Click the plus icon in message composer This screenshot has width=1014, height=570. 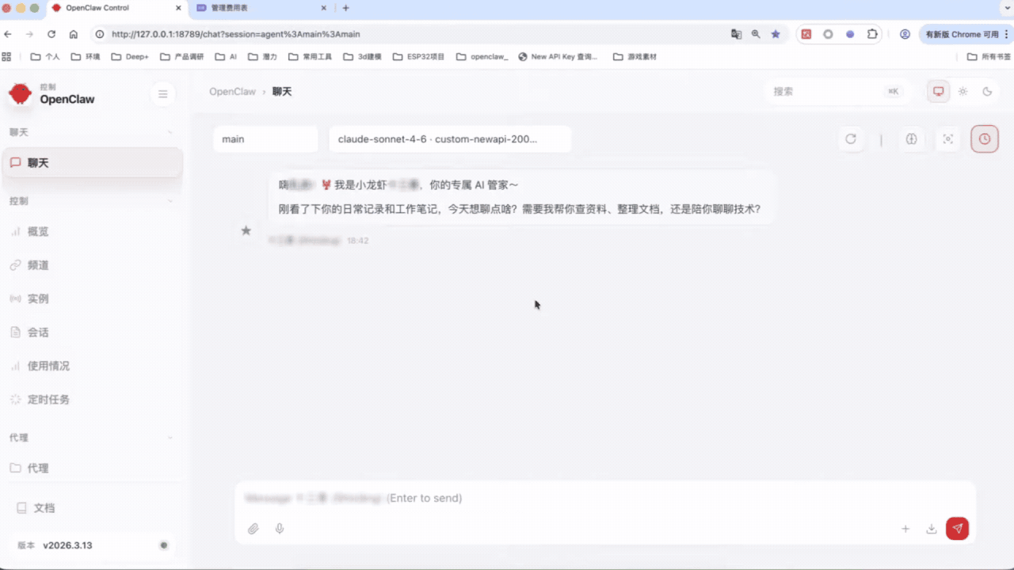[x=905, y=529]
